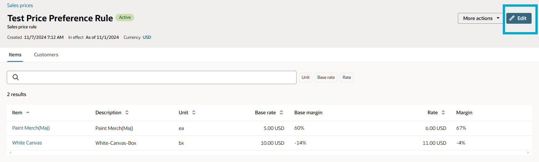Sort table by Description arrows icon
The width and height of the screenshot is (539, 162).
(x=127, y=112)
